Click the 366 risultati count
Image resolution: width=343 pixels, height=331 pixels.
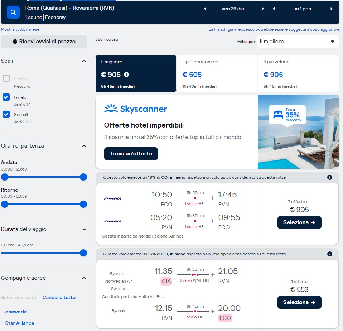(x=107, y=39)
